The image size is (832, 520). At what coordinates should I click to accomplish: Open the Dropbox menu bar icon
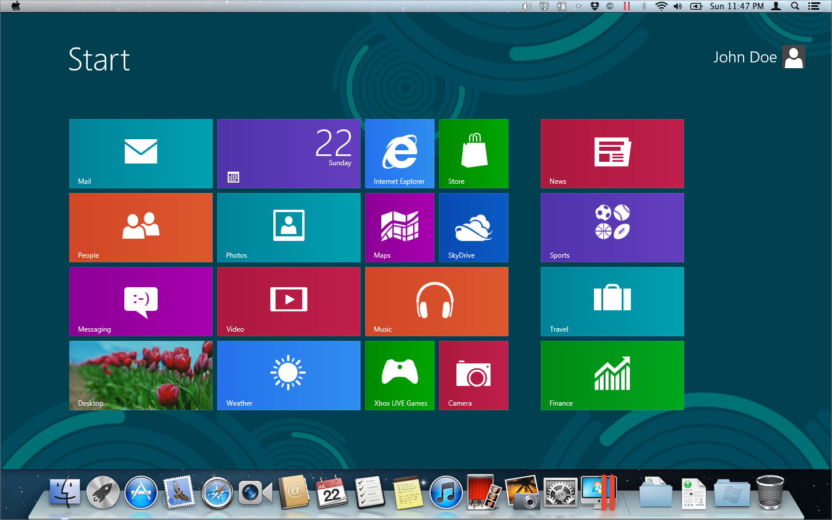coord(595,6)
